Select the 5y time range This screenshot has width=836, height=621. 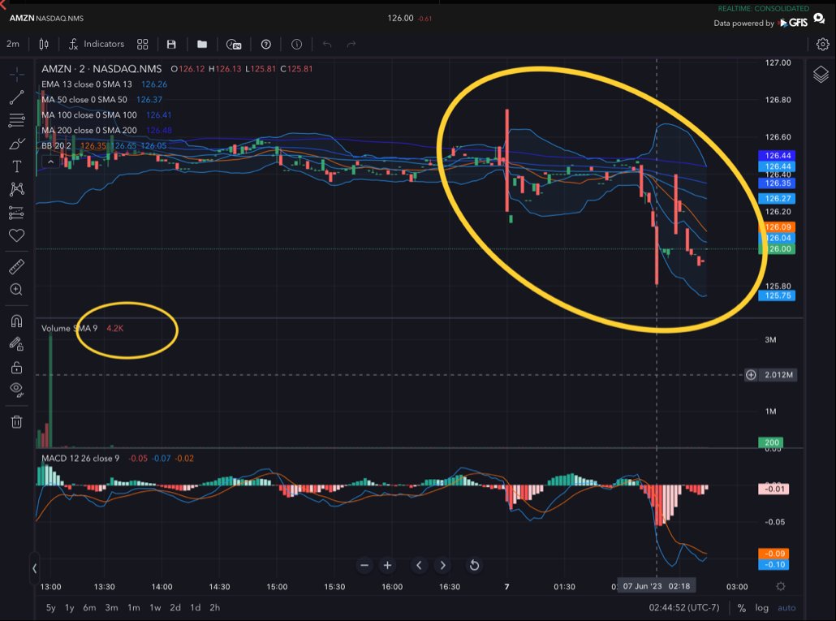tap(50, 607)
